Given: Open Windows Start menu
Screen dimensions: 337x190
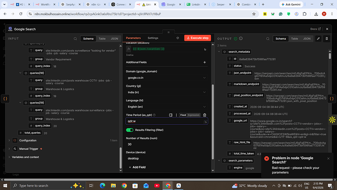Looking at the screenshot, I should (x=5, y=186).
